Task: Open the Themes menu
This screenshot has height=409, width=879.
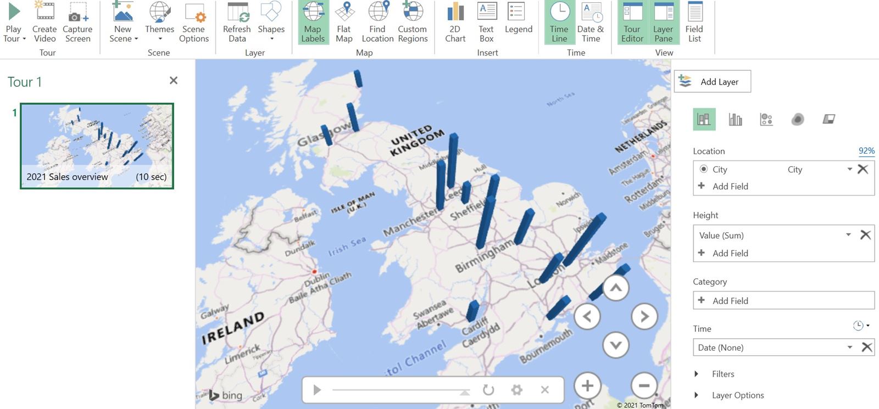Action: click(x=159, y=22)
